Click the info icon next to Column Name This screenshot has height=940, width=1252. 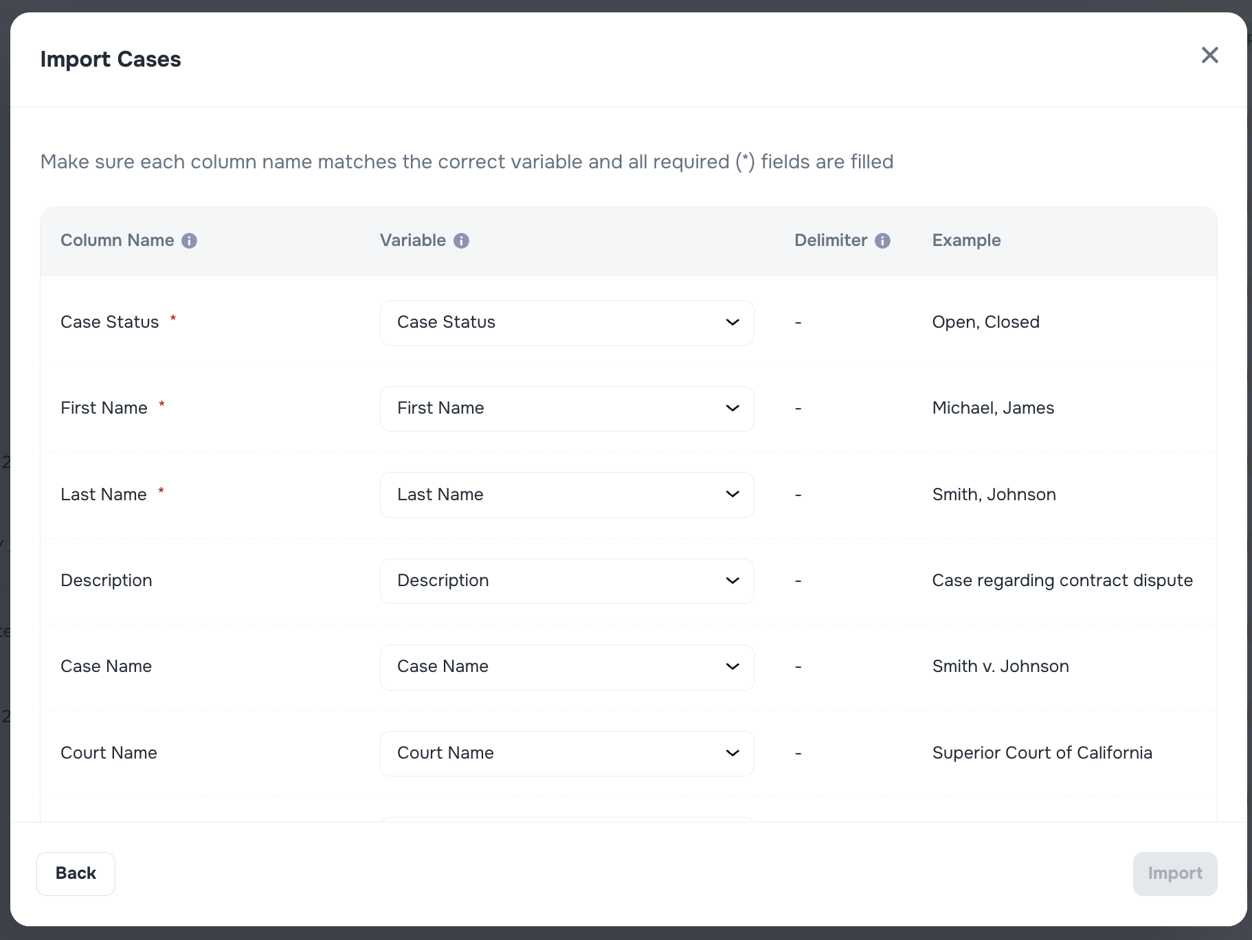coord(190,240)
